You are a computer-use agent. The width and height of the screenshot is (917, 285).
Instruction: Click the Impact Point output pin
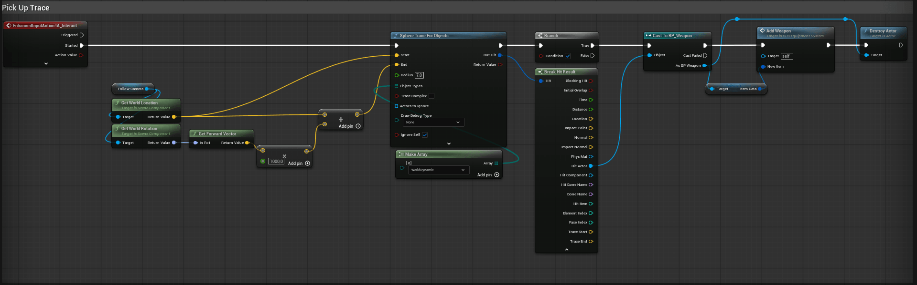tap(591, 128)
